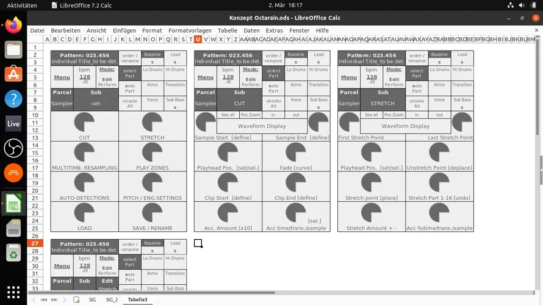The width and height of the screenshot is (543, 305).
Task: Select the cell labeled PITCH / ENG.SETTINGS
Action: [x=153, y=198]
